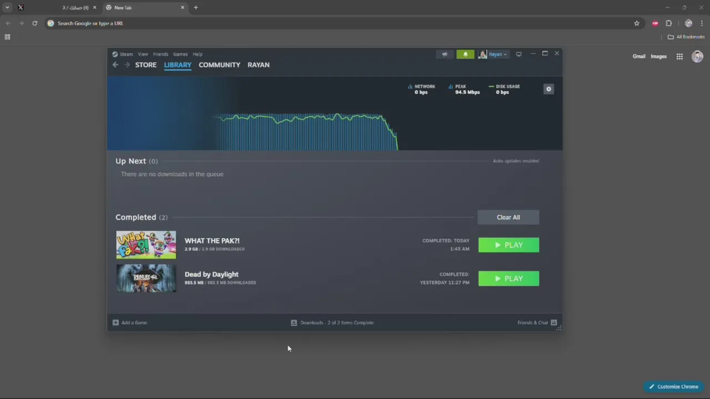Screen dimensions: 710x399
Task: Click the Up Next heading
Action: coord(130,161)
